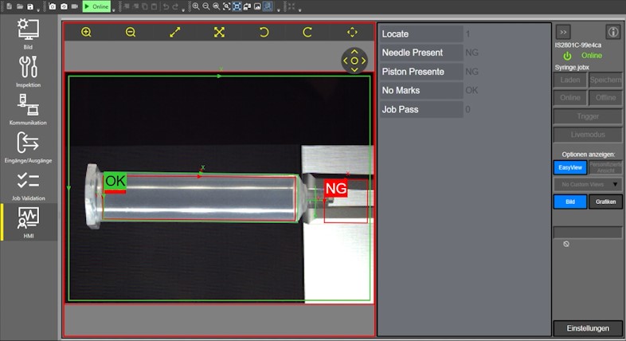Click the yellow fit-to-screen crossed arrows icon
This screenshot has width=626, height=341.
coord(219,33)
